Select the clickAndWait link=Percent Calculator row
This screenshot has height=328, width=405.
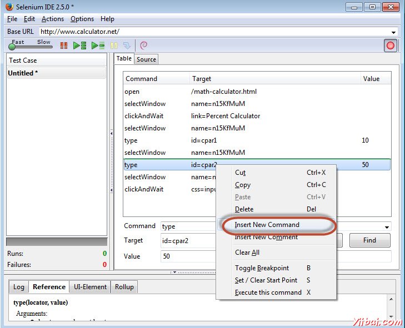(257, 116)
